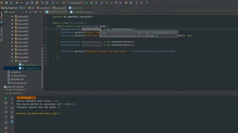Open the Help question mark icon
Screen dimensions: 238x133
pos(147,3)
